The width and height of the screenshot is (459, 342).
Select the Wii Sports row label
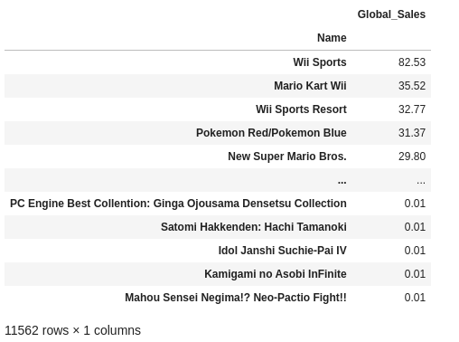coord(320,62)
